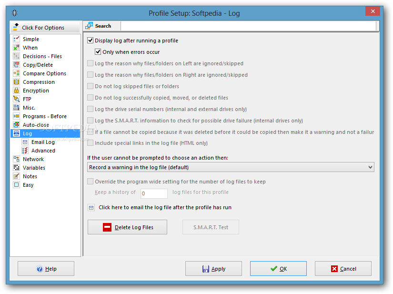The width and height of the screenshot is (393, 294).
Task: Click the envelope icon for emailing log
Action: point(91,208)
